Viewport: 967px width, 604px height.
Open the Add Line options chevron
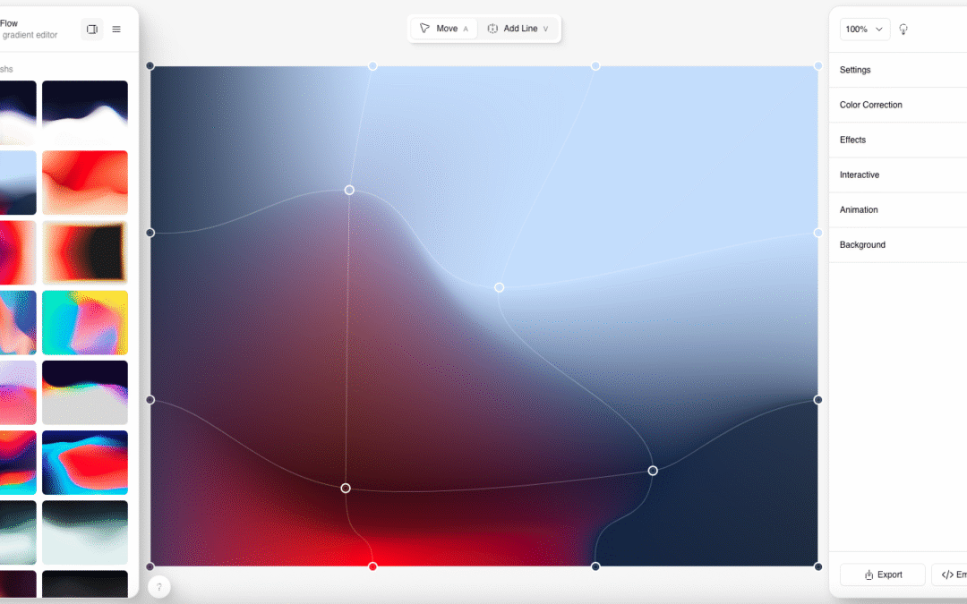[x=546, y=28]
